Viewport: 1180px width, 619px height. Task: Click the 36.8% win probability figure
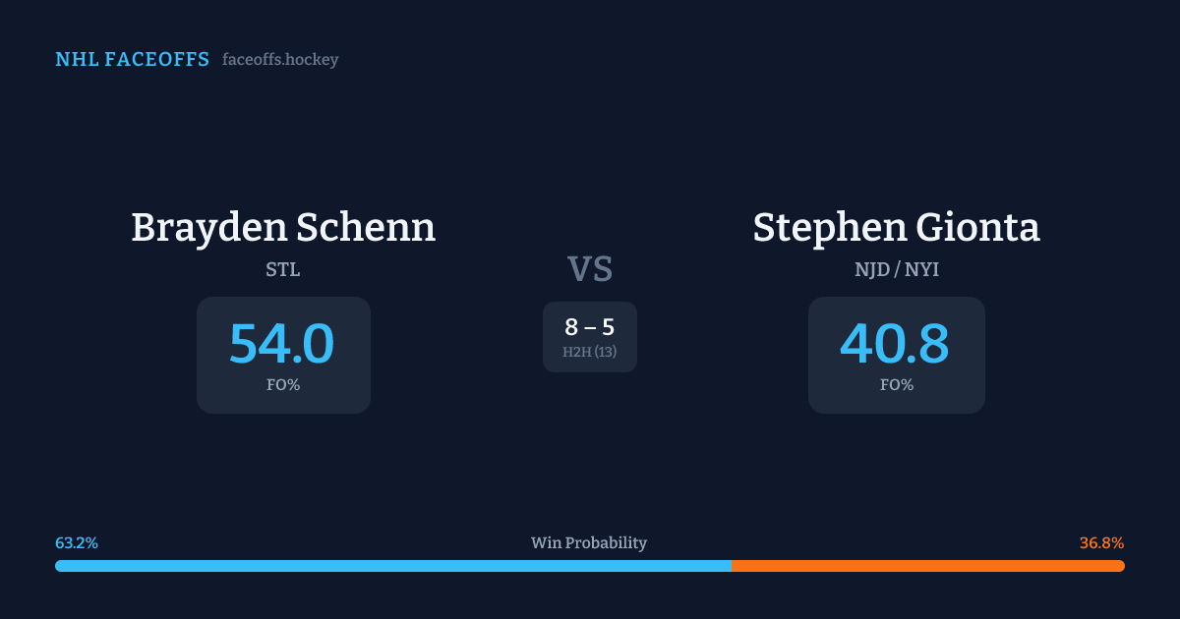1101,543
